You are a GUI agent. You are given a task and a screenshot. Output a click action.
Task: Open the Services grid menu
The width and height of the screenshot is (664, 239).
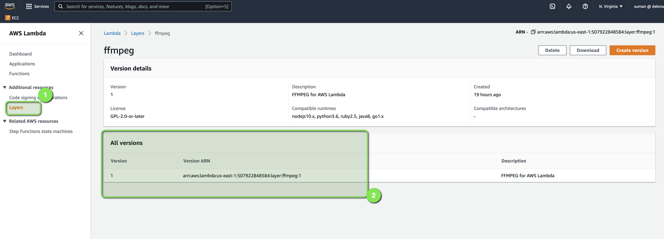click(x=29, y=6)
